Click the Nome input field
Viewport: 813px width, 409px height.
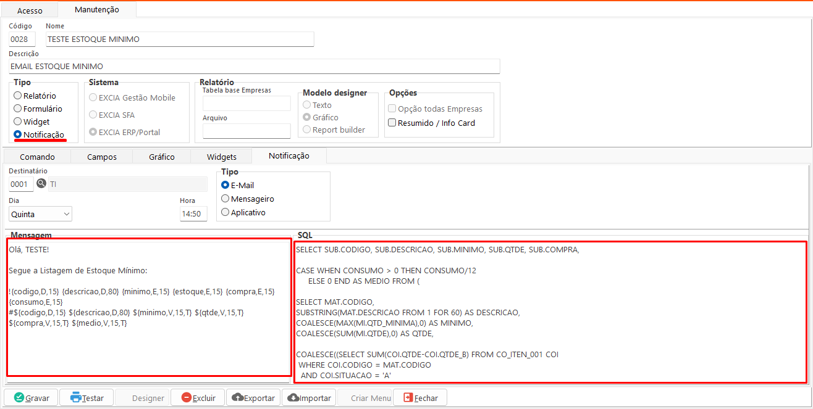click(180, 39)
